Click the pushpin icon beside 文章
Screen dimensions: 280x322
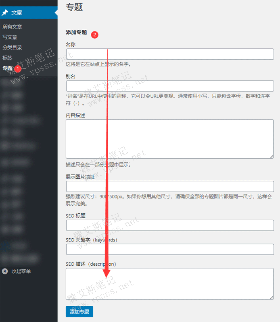(5, 13)
